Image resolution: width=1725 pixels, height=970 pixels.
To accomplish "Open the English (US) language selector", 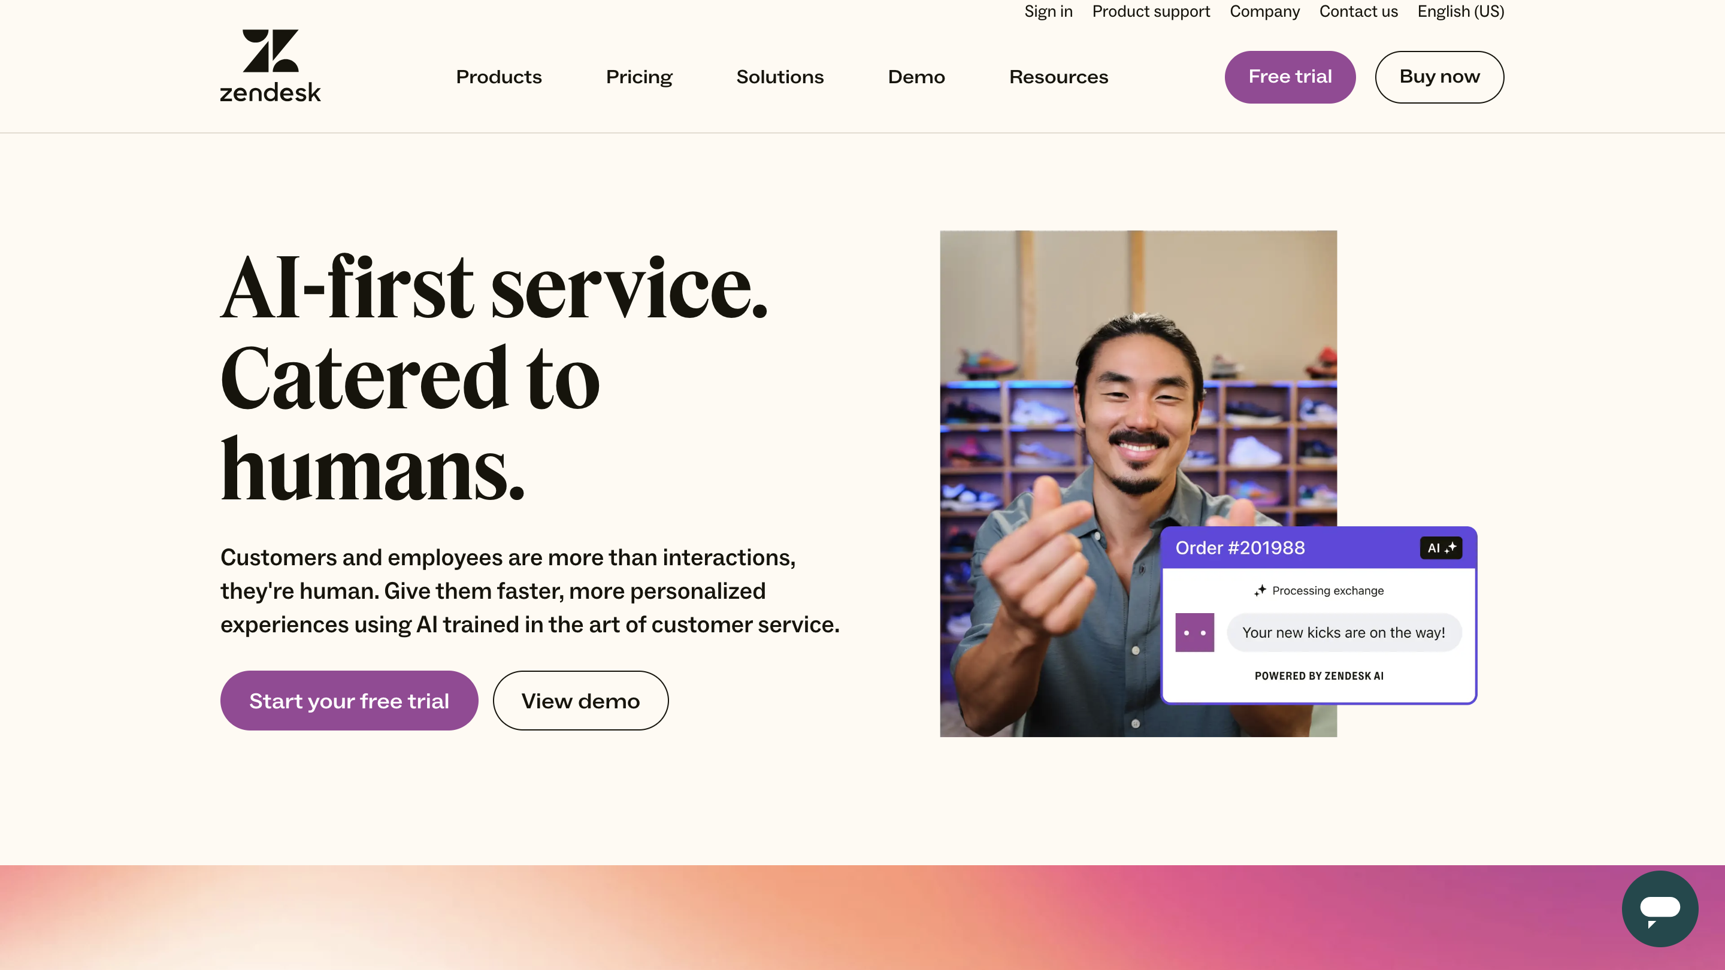I will point(1460,11).
